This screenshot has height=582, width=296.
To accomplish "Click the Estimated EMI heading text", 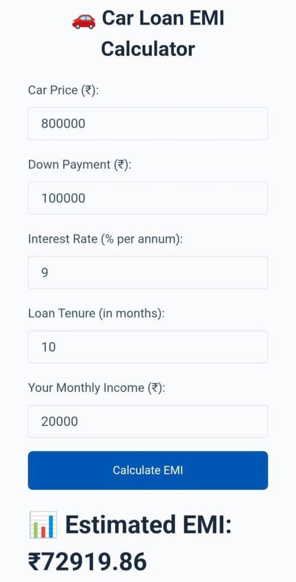I will [148, 525].
